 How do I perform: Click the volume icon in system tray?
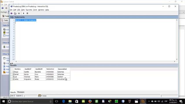tap(159, 101)
